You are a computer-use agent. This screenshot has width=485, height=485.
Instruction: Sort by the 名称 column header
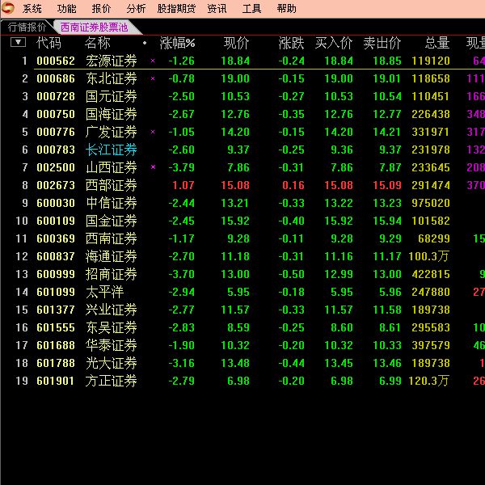[x=97, y=43]
